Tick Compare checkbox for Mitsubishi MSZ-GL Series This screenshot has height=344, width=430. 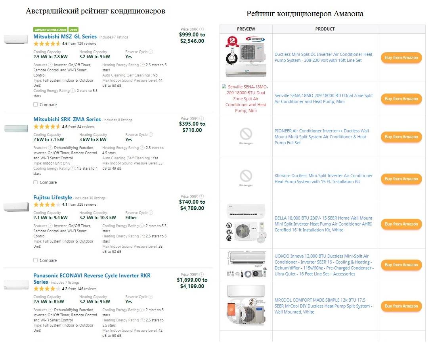tap(36, 105)
